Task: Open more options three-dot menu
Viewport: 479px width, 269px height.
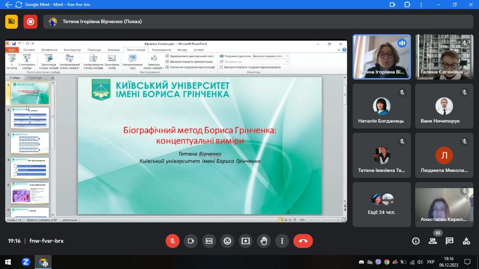Action: (282, 241)
